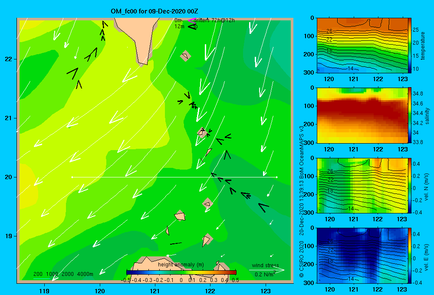This screenshot has height=295, width=434.
Task: Click the 'drifters 72h@12h' legend text
Action: click(x=214, y=20)
